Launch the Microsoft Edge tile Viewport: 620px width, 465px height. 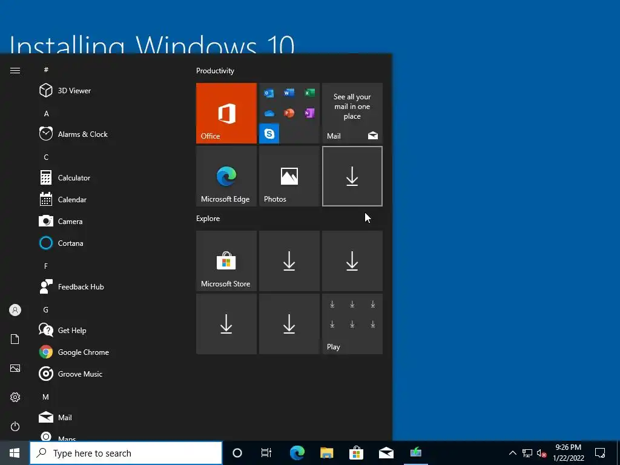pyautogui.click(x=226, y=176)
